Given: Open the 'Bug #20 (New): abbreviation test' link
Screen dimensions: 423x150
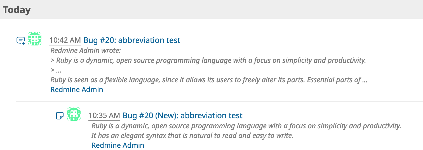Looking at the screenshot, I should pos(182,115).
